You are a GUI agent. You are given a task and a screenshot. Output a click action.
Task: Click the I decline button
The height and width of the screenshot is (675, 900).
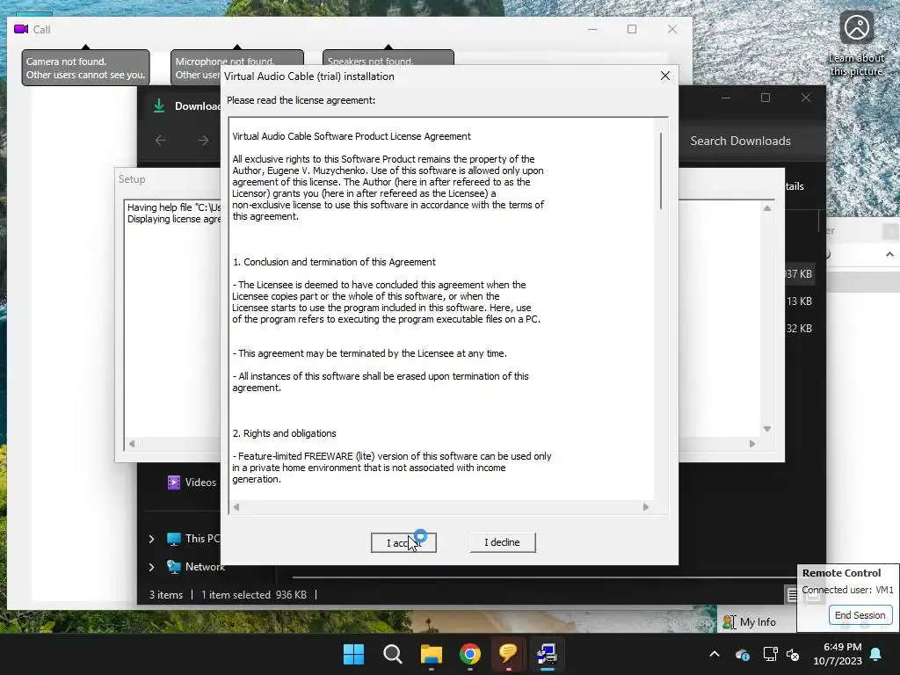(x=502, y=542)
